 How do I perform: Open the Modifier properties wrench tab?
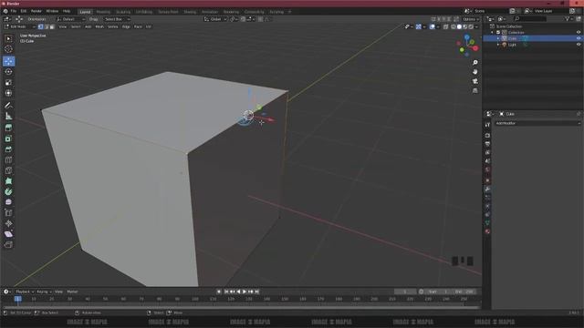point(487,189)
